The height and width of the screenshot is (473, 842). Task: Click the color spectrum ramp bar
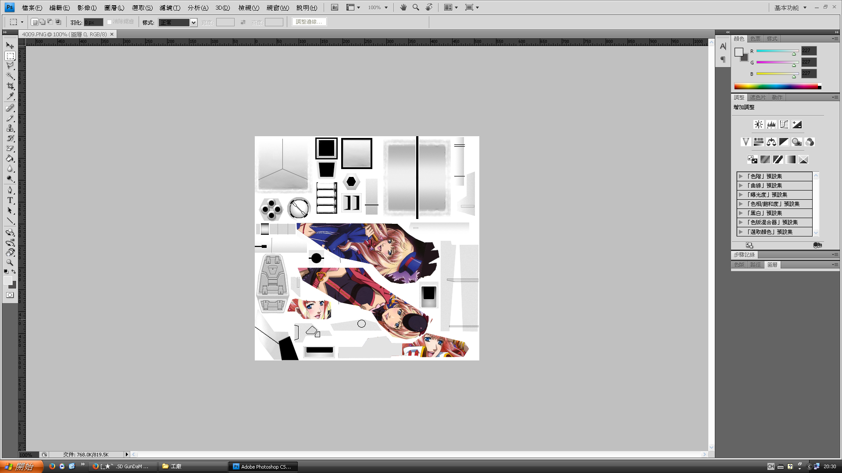coord(776,86)
